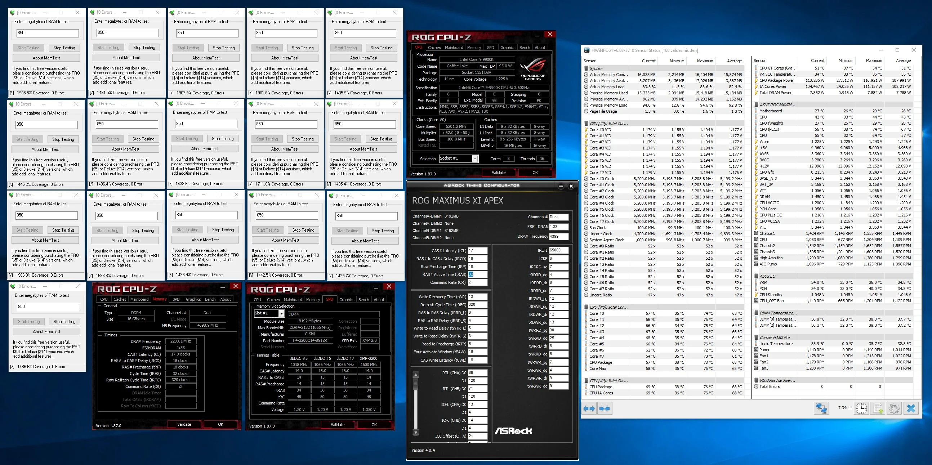Select Graphics tab in Memory CPU-Z window
The image size is (932, 465).
pyautogui.click(x=193, y=299)
